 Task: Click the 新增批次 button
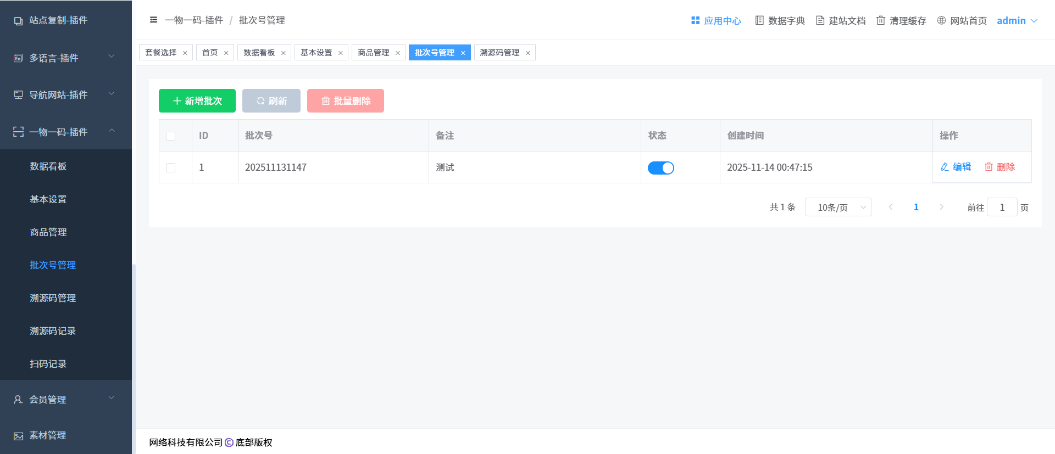pos(197,101)
